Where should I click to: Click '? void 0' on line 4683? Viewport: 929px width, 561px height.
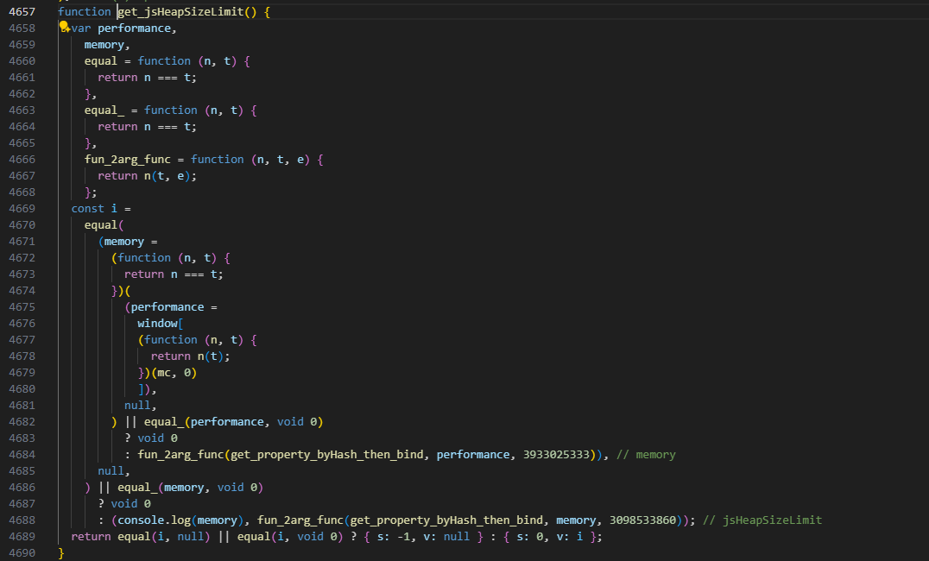click(x=150, y=438)
